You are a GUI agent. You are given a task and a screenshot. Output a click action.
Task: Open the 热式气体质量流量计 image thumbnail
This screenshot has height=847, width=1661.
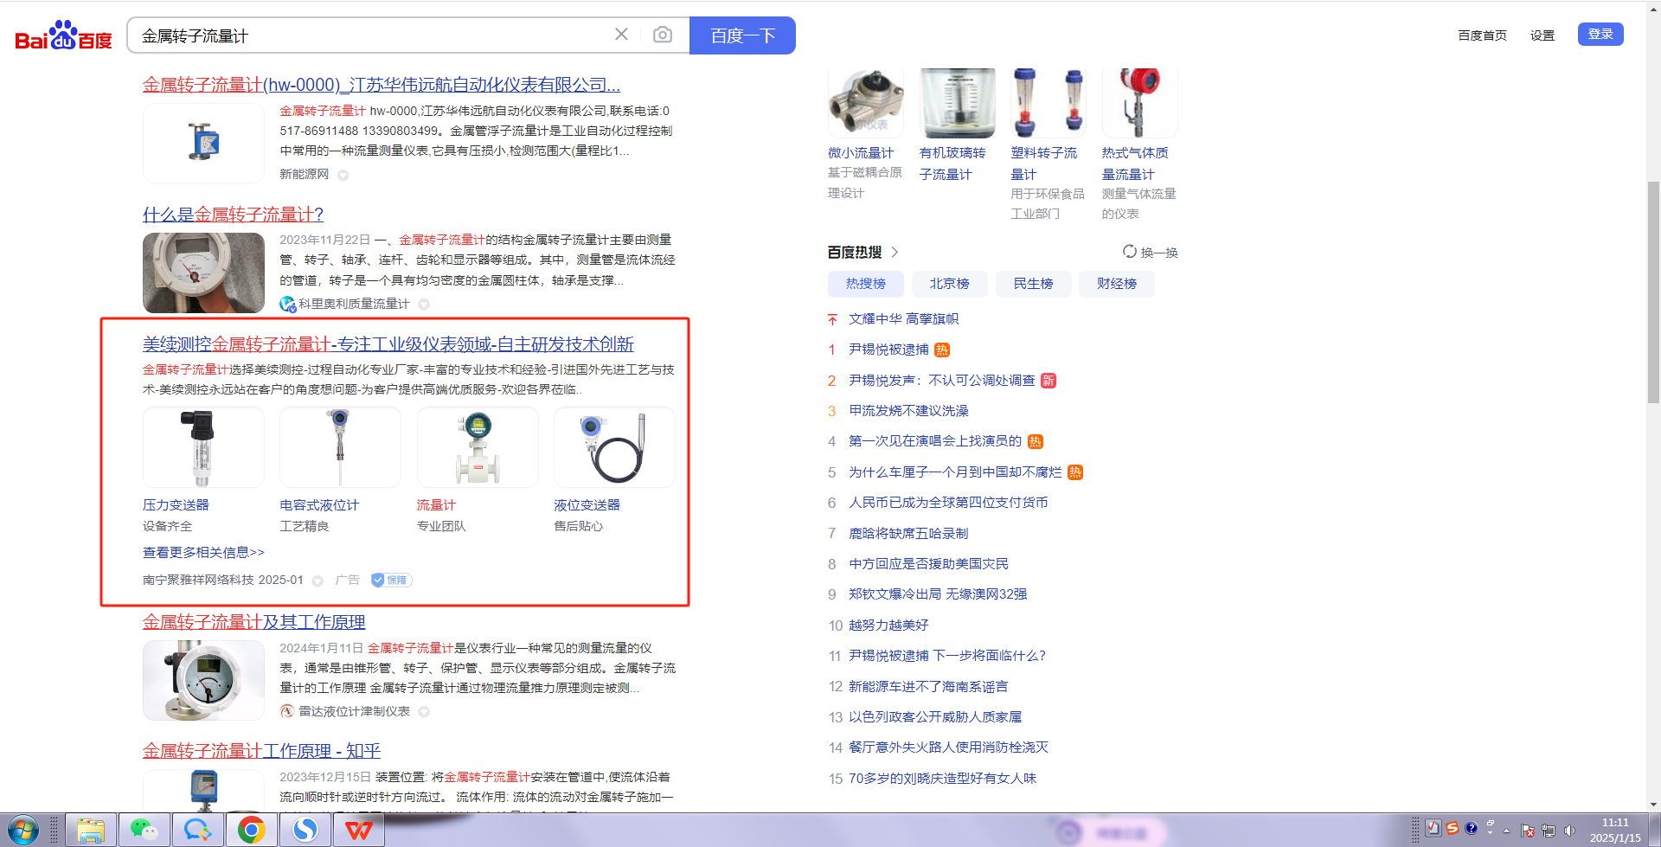1139,103
